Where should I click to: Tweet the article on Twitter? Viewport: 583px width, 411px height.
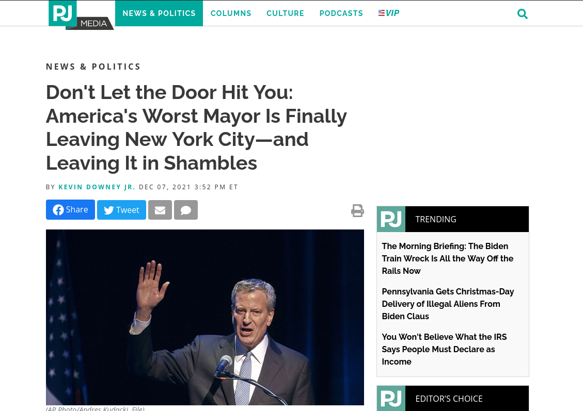[x=121, y=210]
